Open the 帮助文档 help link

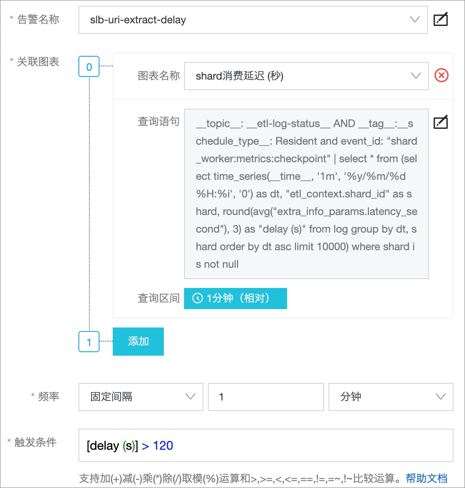426,478
